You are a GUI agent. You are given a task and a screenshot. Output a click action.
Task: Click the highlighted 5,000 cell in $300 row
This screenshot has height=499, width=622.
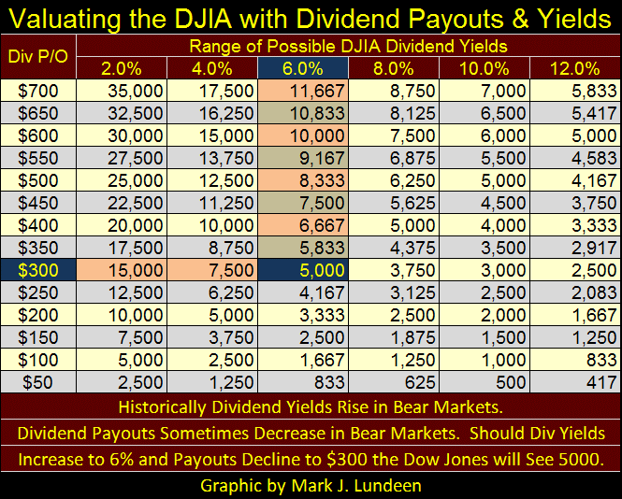point(303,269)
